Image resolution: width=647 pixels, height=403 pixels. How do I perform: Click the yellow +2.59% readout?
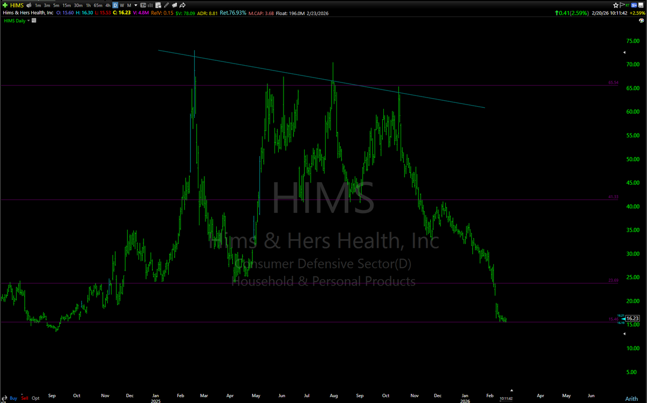coord(637,13)
